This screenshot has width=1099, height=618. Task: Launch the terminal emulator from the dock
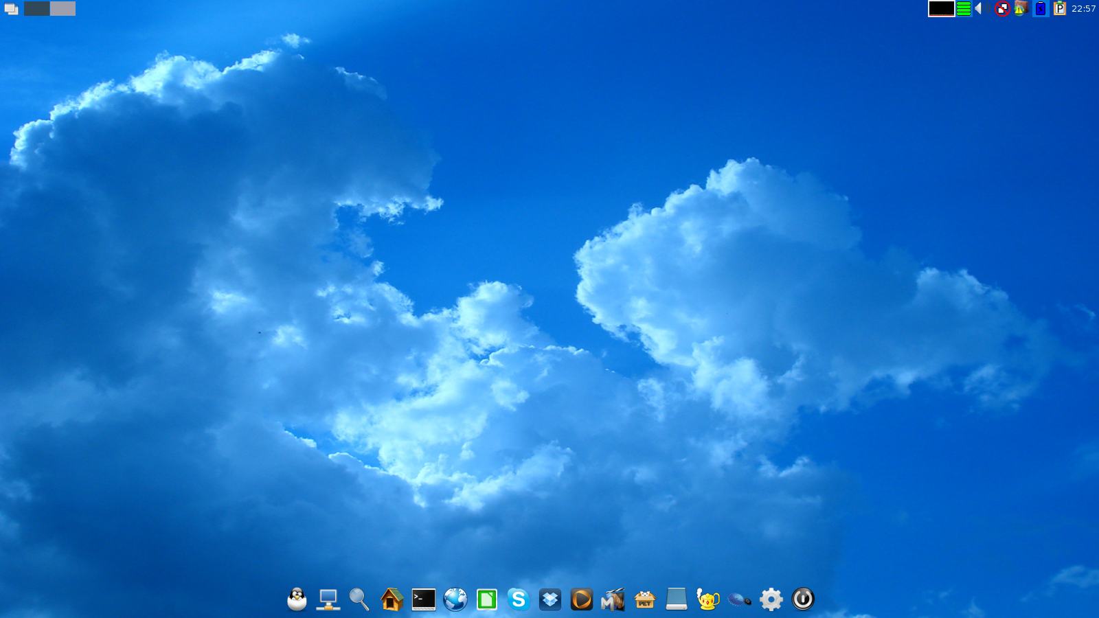(424, 599)
